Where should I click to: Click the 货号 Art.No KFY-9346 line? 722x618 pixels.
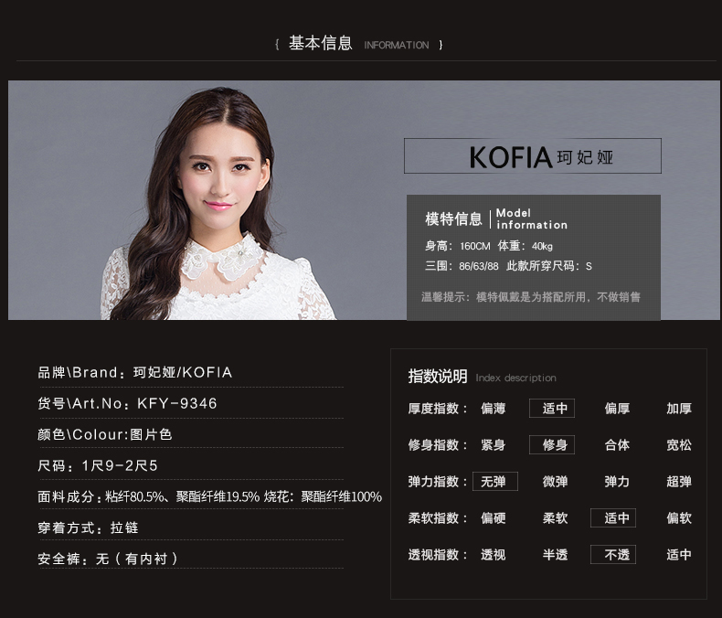click(127, 403)
